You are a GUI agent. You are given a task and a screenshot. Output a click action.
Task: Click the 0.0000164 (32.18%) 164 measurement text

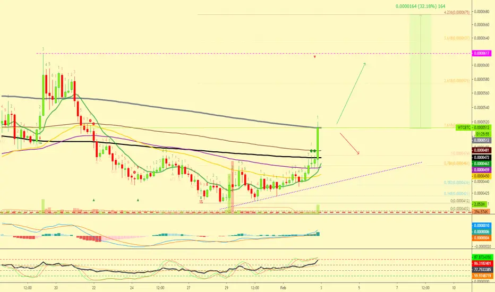click(421, 6)
